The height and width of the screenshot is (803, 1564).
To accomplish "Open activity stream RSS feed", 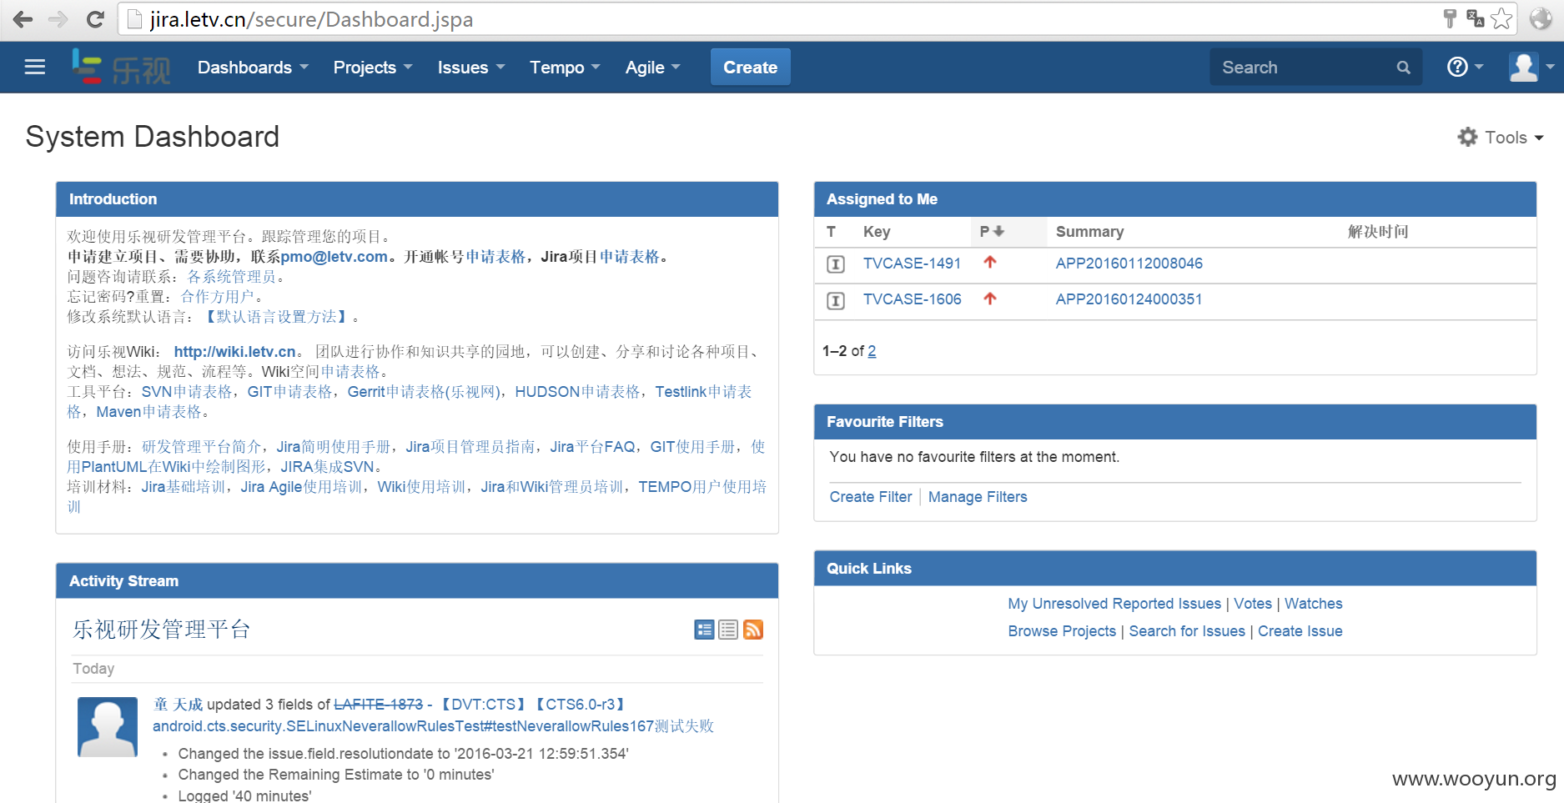I will (753, 630).
